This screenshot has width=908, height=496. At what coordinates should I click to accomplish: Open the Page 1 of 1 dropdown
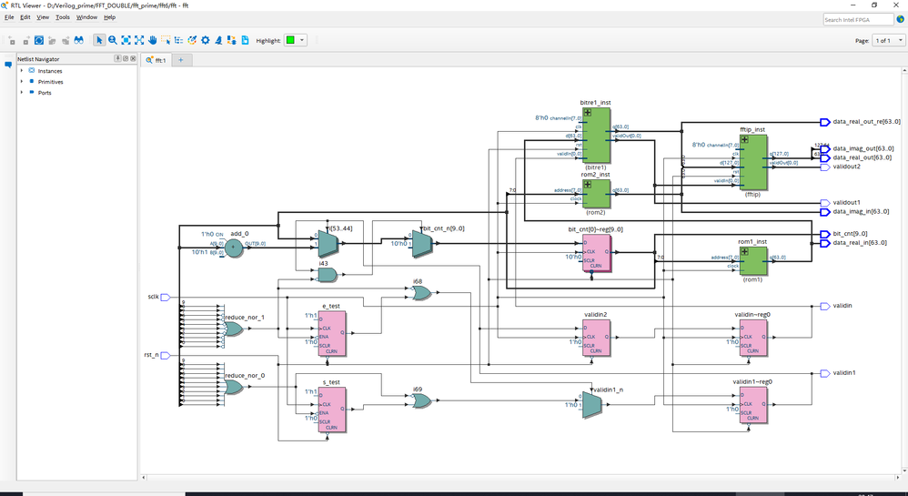click(x=889, y=41)
